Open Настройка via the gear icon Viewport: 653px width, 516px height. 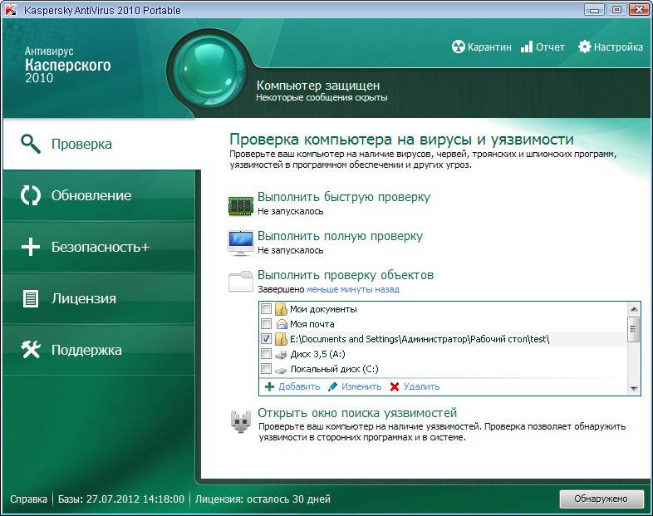[584, 47]
